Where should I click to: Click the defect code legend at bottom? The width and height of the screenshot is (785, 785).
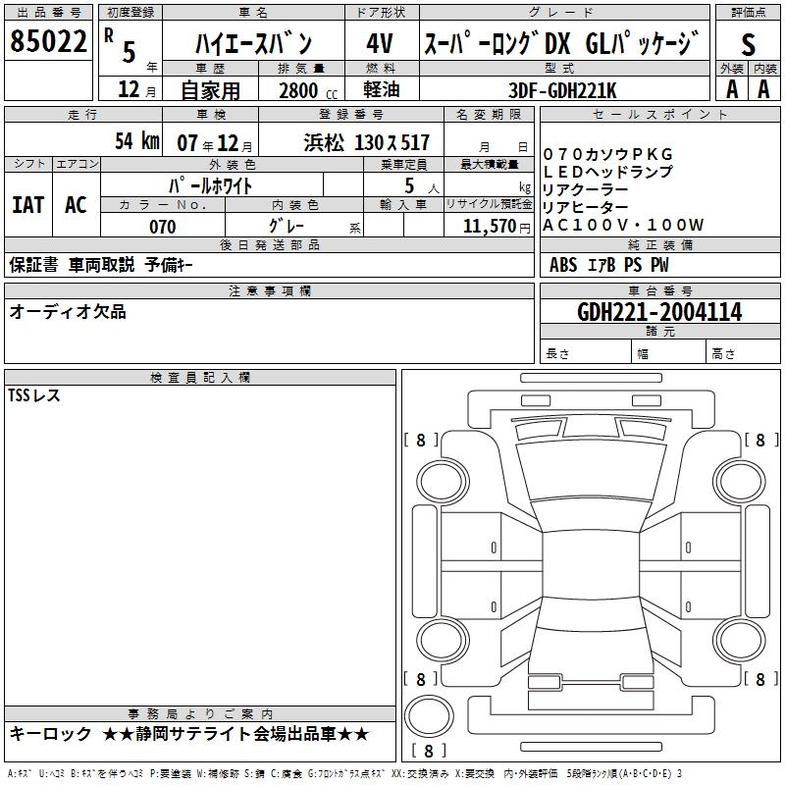[x=345, y=773]
